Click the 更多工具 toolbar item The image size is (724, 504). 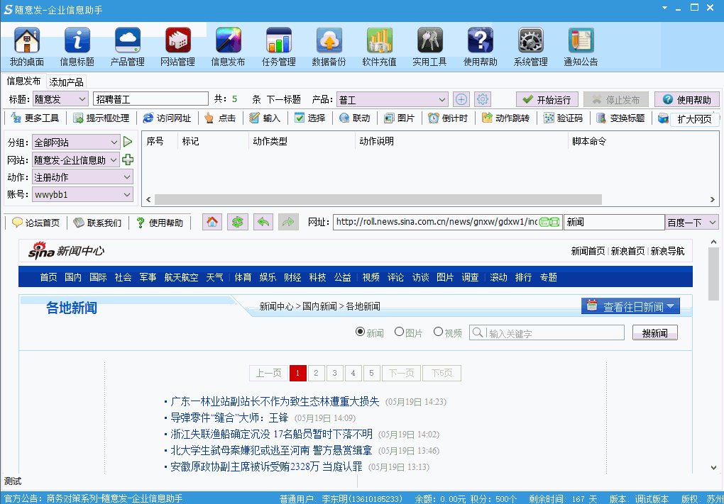35,118
